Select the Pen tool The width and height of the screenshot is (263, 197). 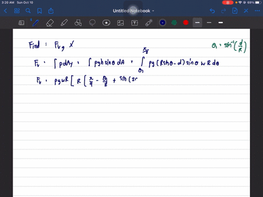click(35, 23)
